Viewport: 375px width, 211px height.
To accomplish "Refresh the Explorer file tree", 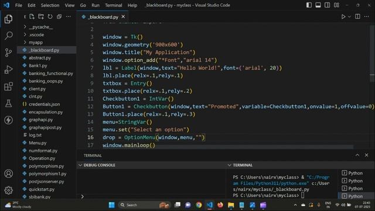I will pos(50,16).
